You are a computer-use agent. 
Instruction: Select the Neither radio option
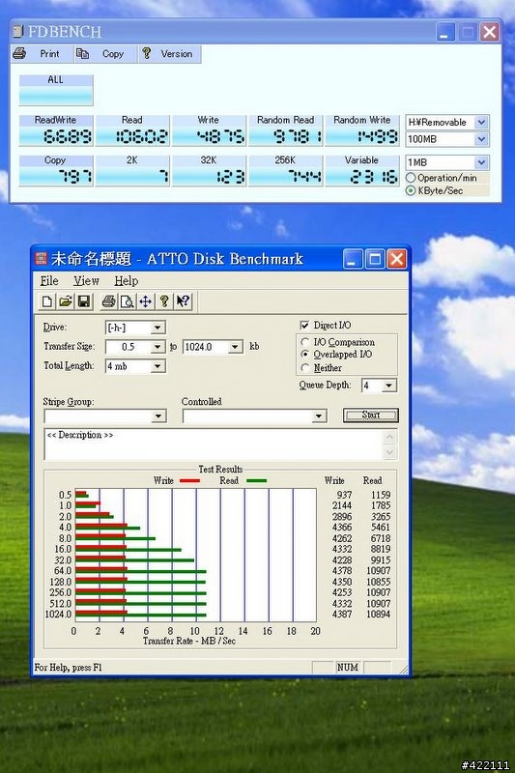point(305,368)
